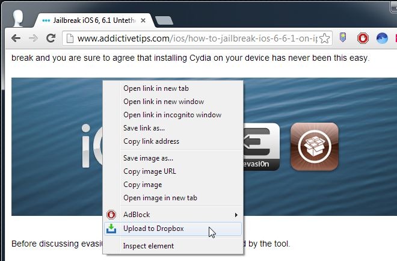
Task: Click the evasi0n icon in image
Action: [x=261, y=147]
